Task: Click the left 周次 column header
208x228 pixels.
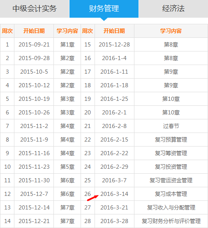Action: point(7,31)
